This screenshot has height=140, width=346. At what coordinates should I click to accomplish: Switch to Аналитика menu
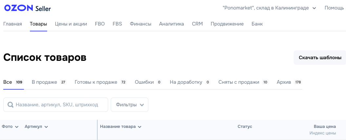(171, 24)
